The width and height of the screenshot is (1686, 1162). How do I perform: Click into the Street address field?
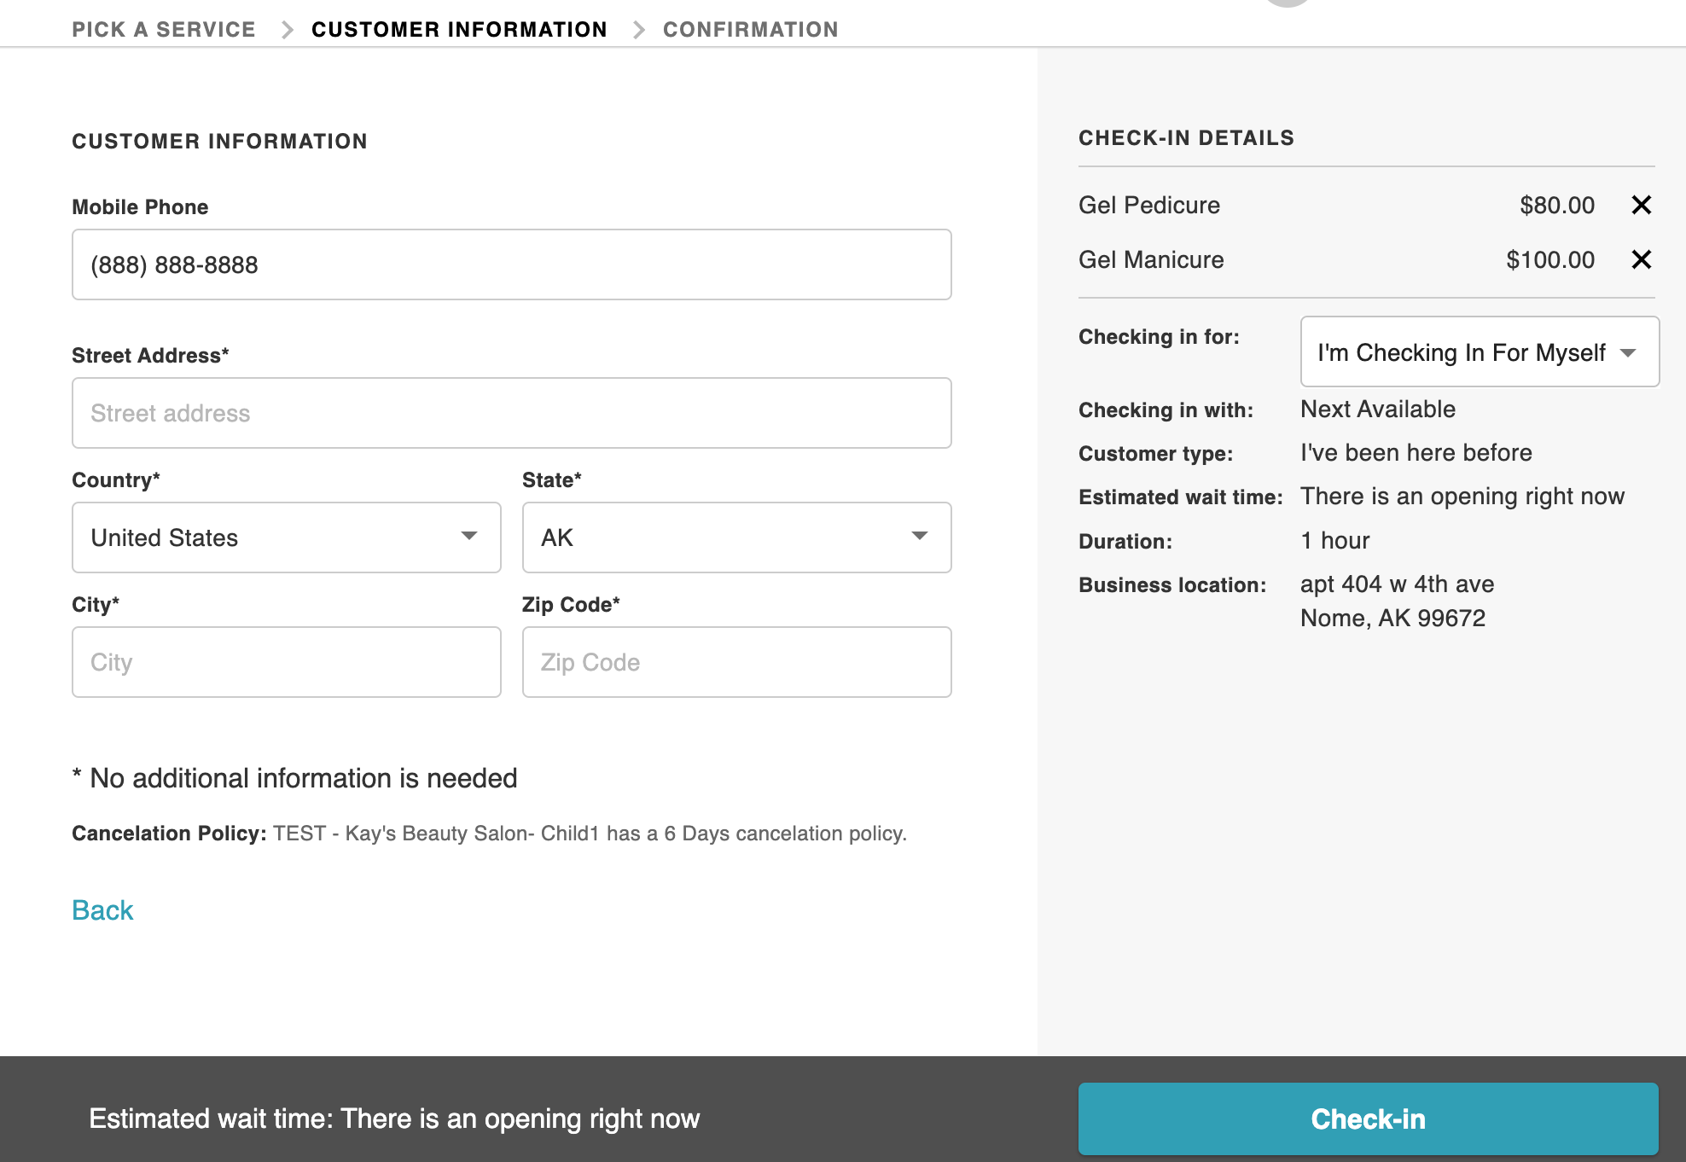point(511,413)
